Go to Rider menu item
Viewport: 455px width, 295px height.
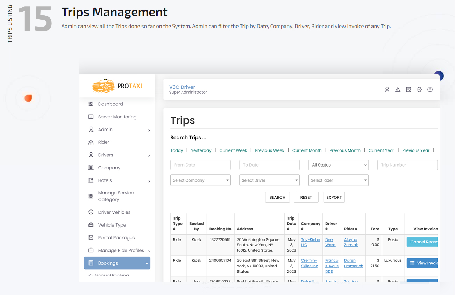click(x=104, y=142)
